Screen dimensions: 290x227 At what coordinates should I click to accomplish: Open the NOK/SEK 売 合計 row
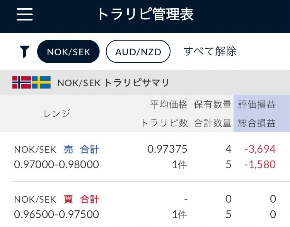click(56, 149)
